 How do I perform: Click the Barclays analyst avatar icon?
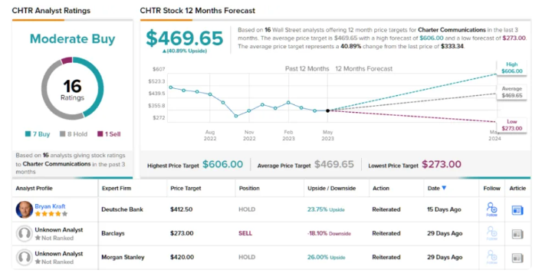(x=25, y=234)
